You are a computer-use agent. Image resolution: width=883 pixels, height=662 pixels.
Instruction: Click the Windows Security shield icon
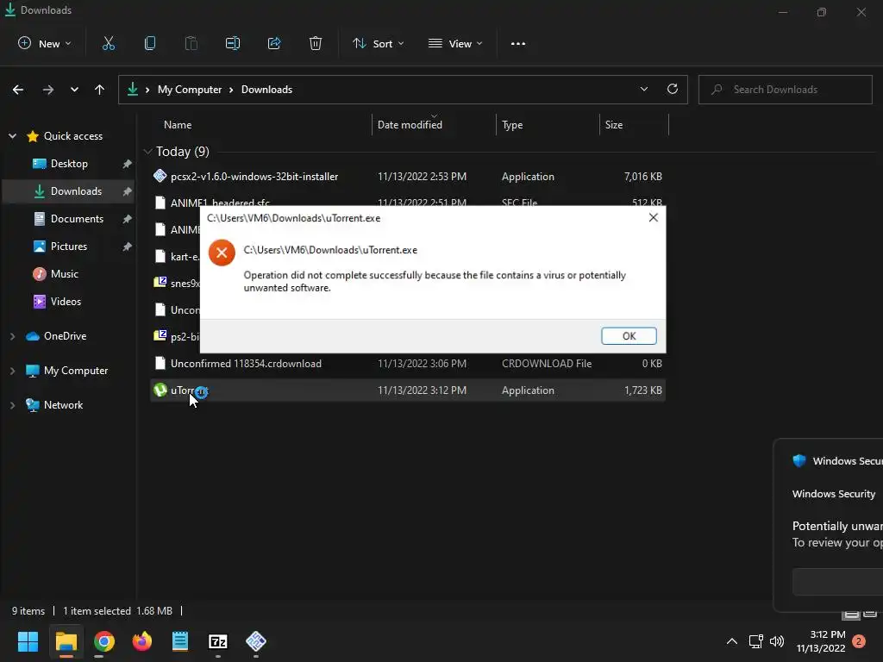799,460
